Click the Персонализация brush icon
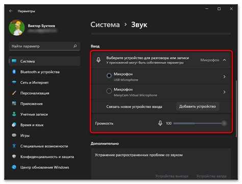The height and width of the screenshot is (184, 242). pos(14,93)
